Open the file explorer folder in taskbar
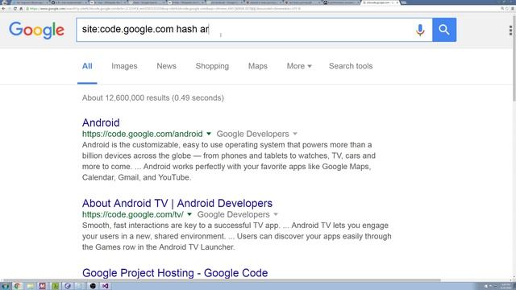The height and width of the screenshot is (290, 516). [30, 286]
